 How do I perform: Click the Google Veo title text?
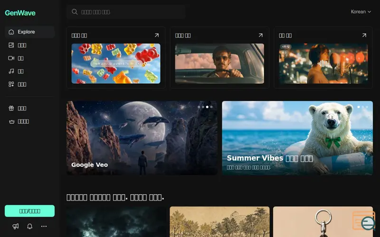click(x=90, y=164)
